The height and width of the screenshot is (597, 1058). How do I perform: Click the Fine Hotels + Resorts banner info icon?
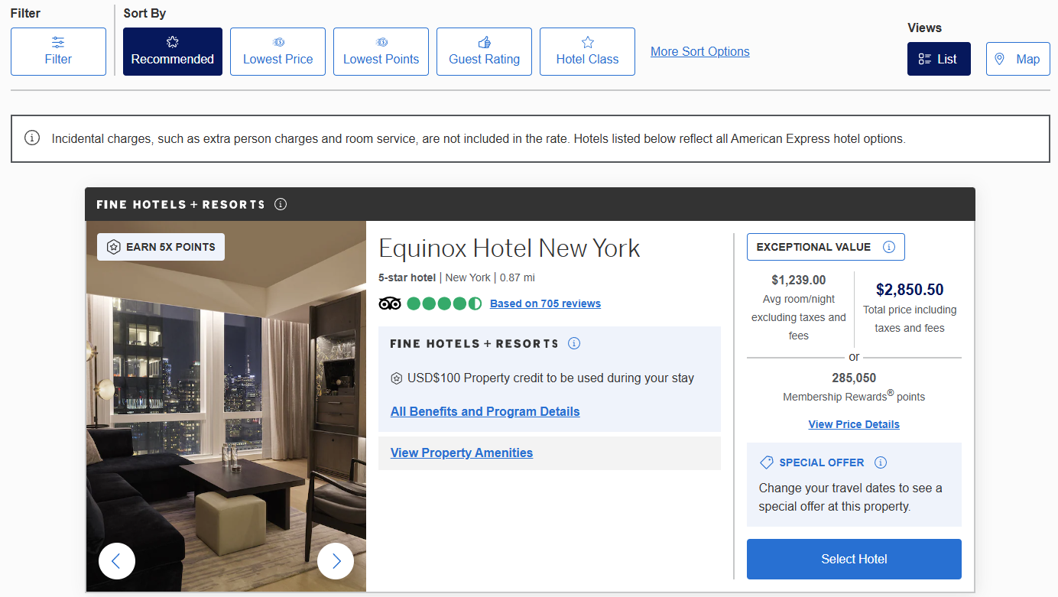[x=281, y=204]
